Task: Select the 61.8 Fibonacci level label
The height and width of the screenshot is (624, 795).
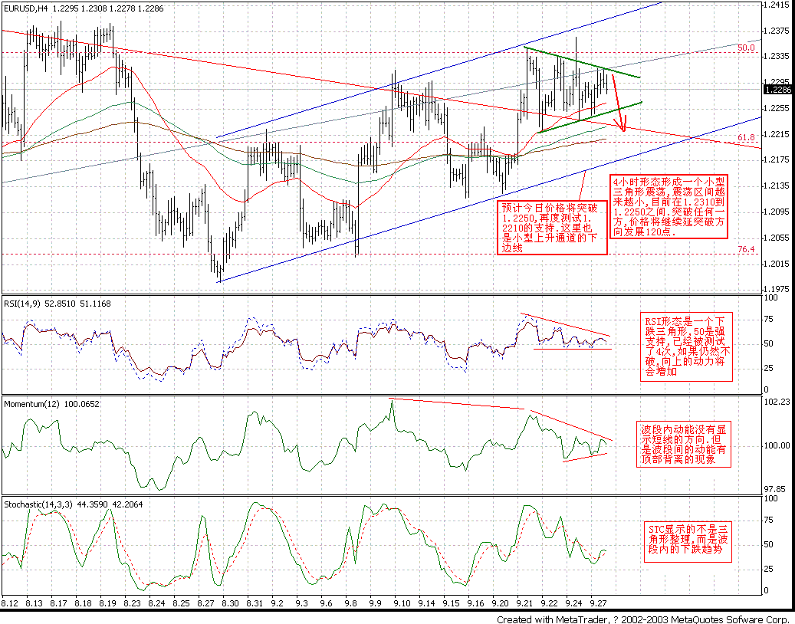Action: point(746,137)
